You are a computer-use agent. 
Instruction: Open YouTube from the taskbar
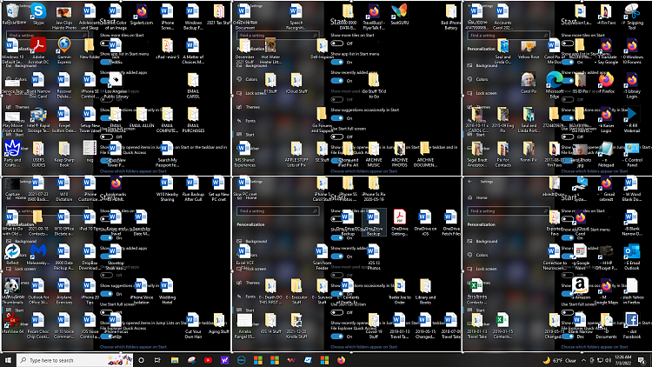click(x=208, y=360)
